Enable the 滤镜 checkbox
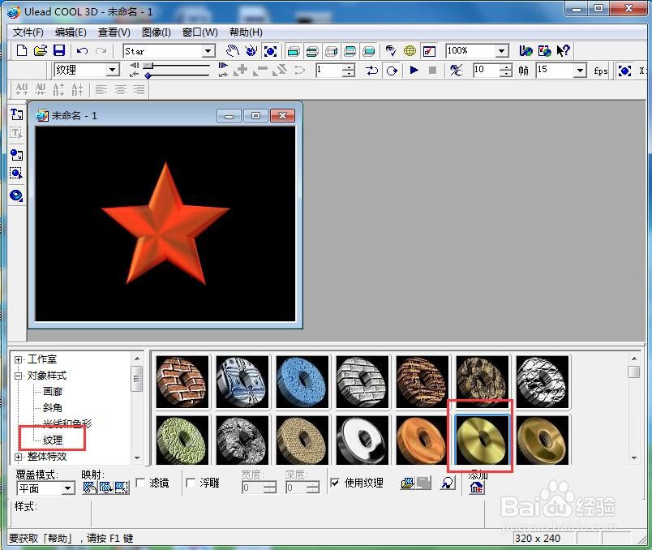Screen dimensions: 652x550 click(x=140, y=483)
